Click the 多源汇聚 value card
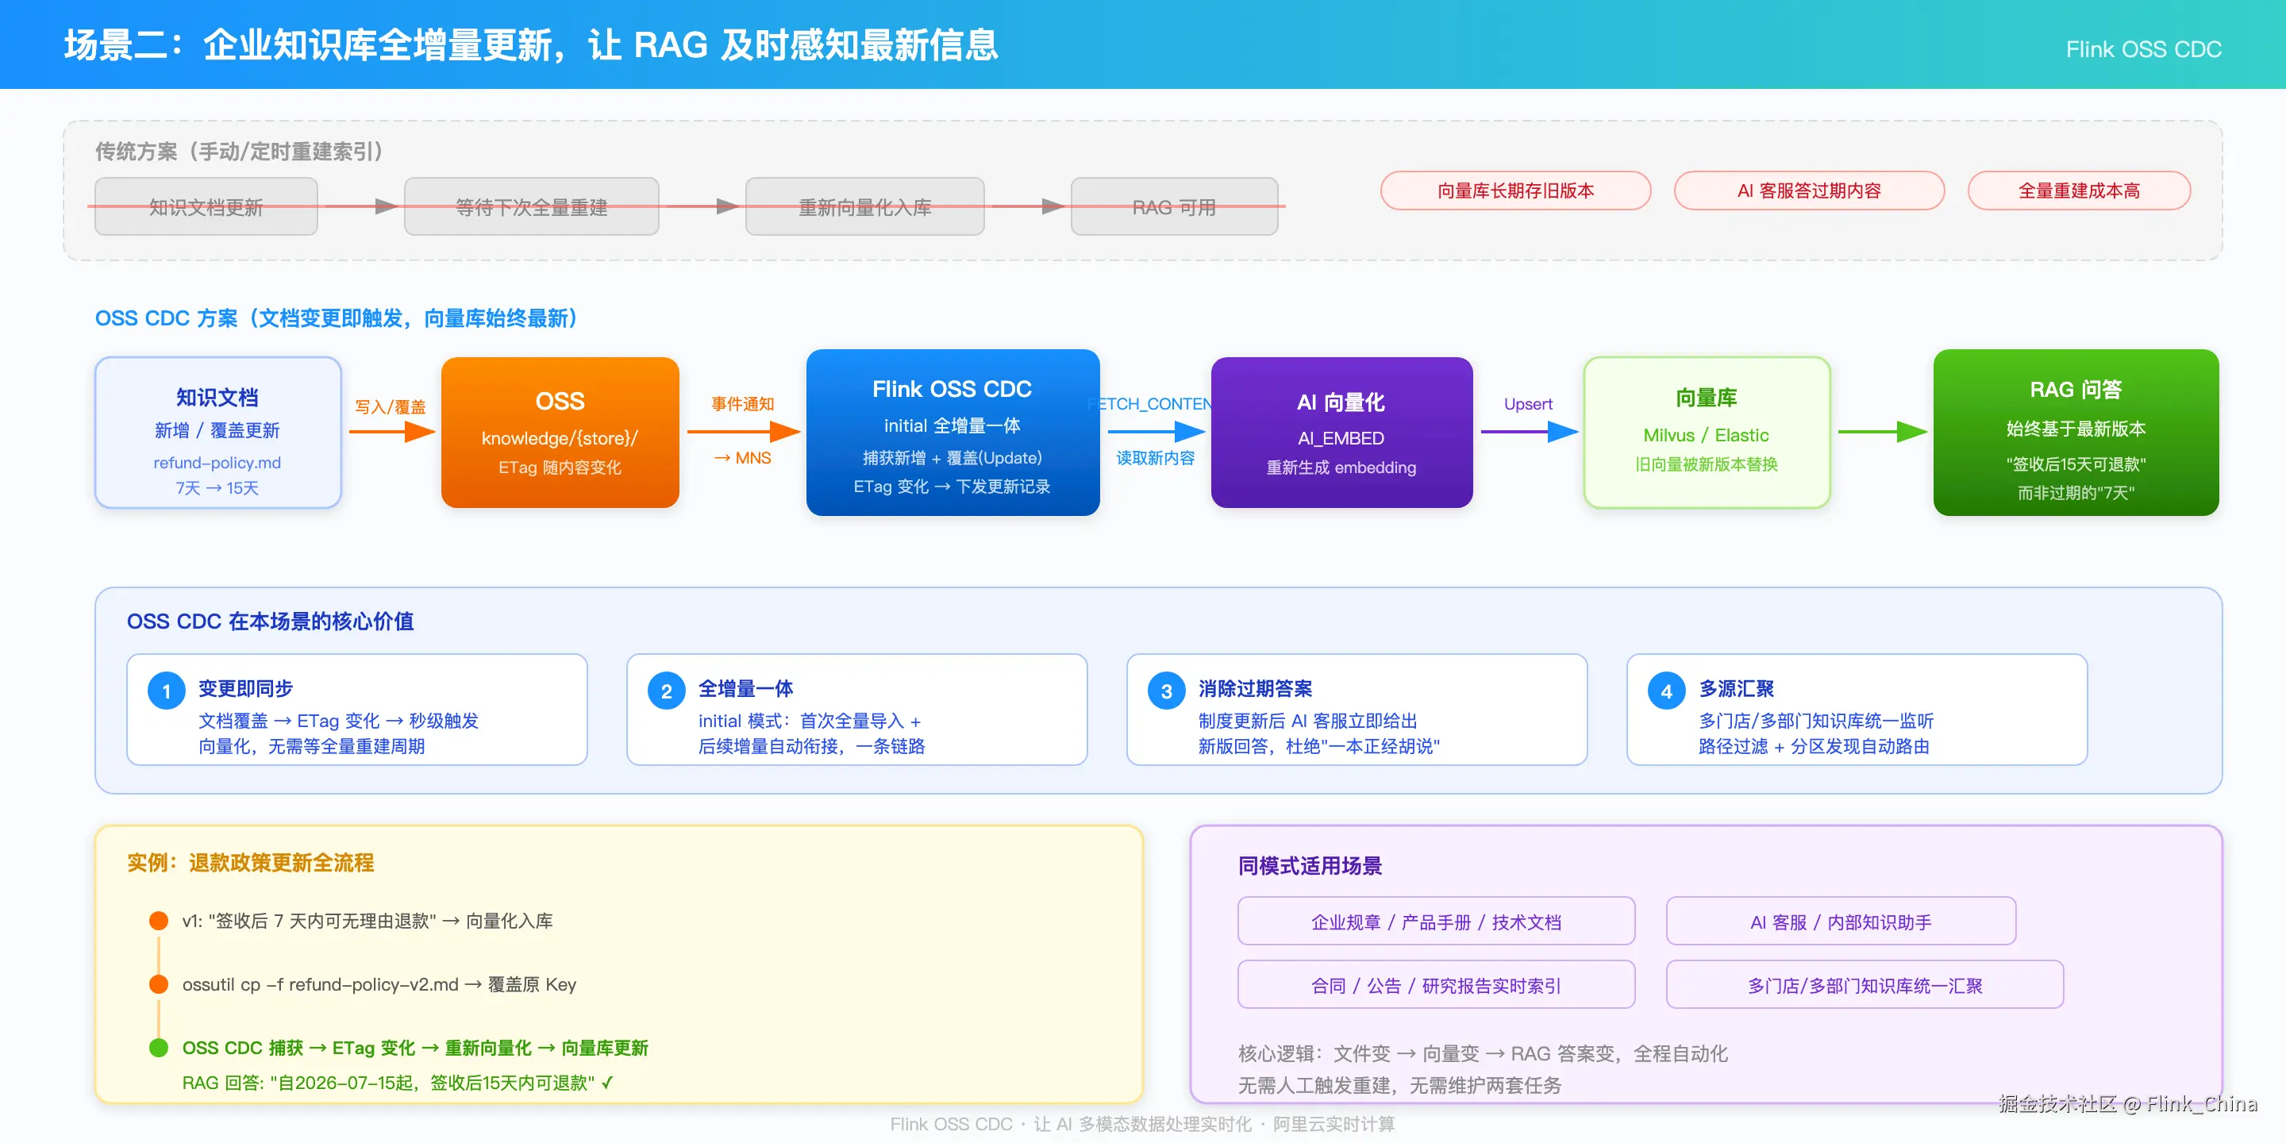Screen dimensions: 2286x1143 pyautogui.click(x=1857, y=709)
